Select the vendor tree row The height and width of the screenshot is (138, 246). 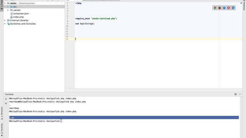click(x=34, y=10)
